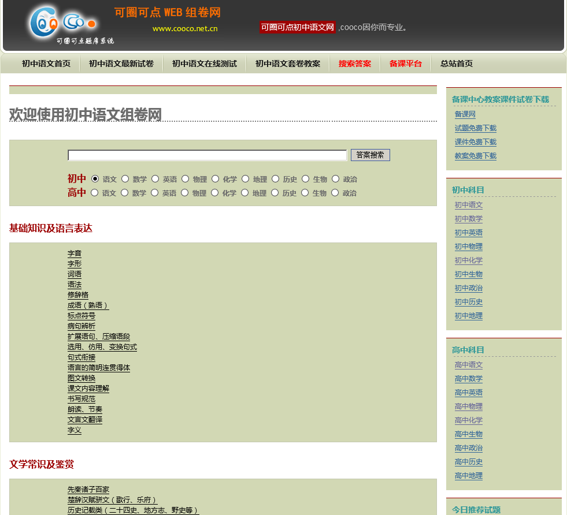Open 试题免费下载 link
The height and width of the screenshot is (515, 567).
pos(476,128)
